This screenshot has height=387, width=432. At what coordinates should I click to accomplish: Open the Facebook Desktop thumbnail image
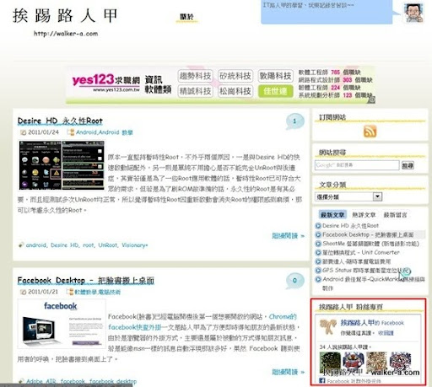pyautogui.click(x=62, y=324)
